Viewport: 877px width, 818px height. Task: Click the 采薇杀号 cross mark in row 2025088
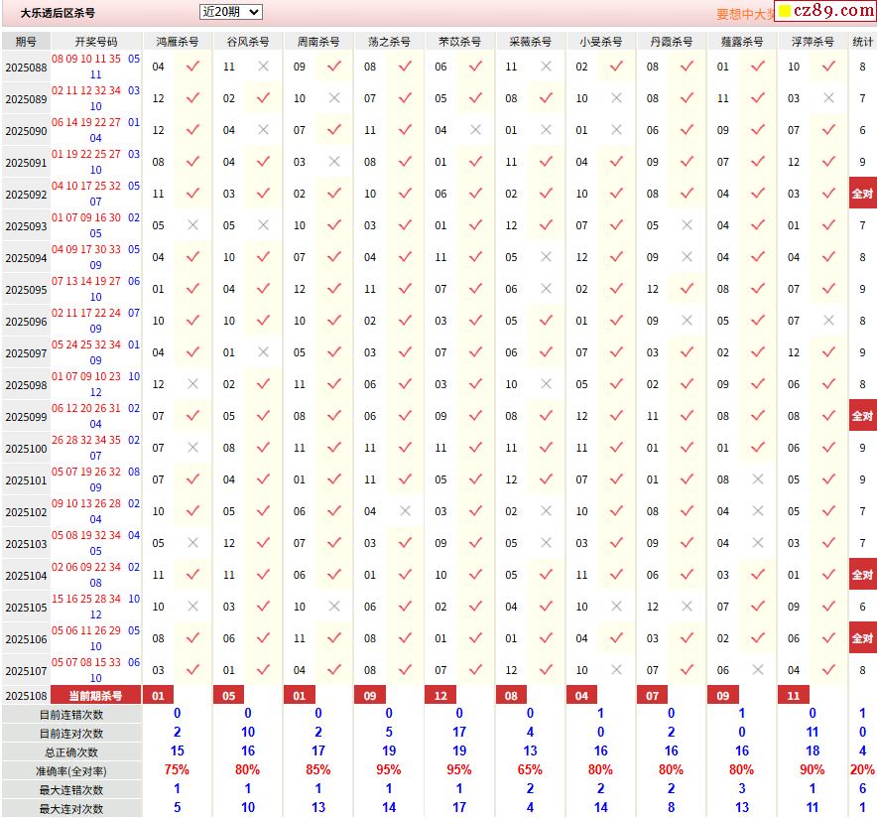[x=546, y=67]
